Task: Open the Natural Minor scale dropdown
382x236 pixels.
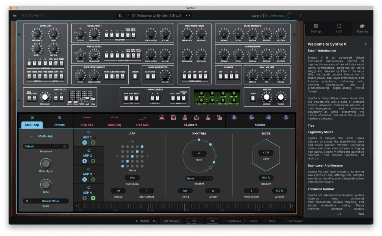Action: [50, 201]
